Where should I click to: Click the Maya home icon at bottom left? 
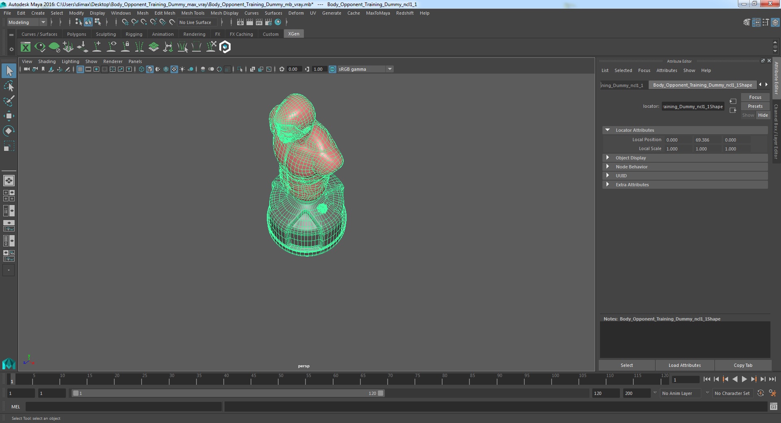click(9, 363)
